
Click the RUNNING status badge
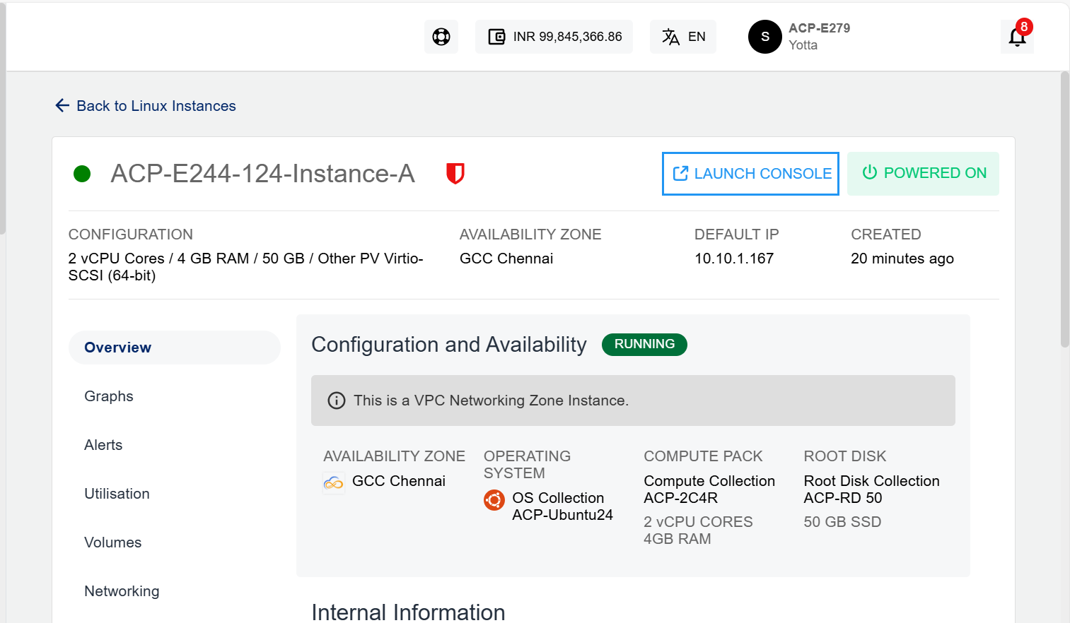[x=644, y=345]
